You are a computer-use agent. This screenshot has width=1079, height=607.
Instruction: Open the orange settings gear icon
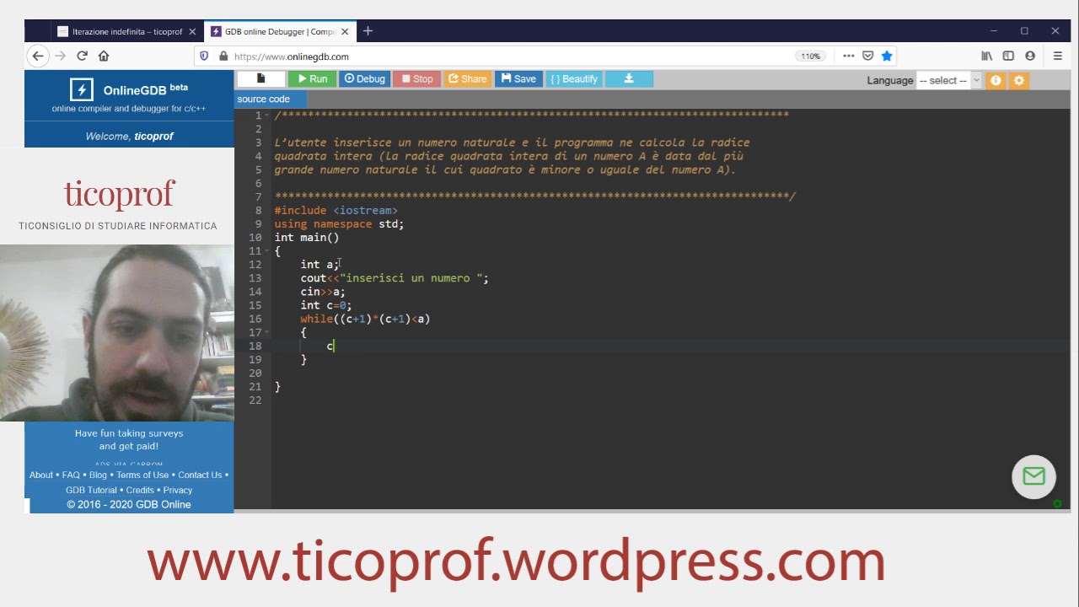coord(1019,80)
